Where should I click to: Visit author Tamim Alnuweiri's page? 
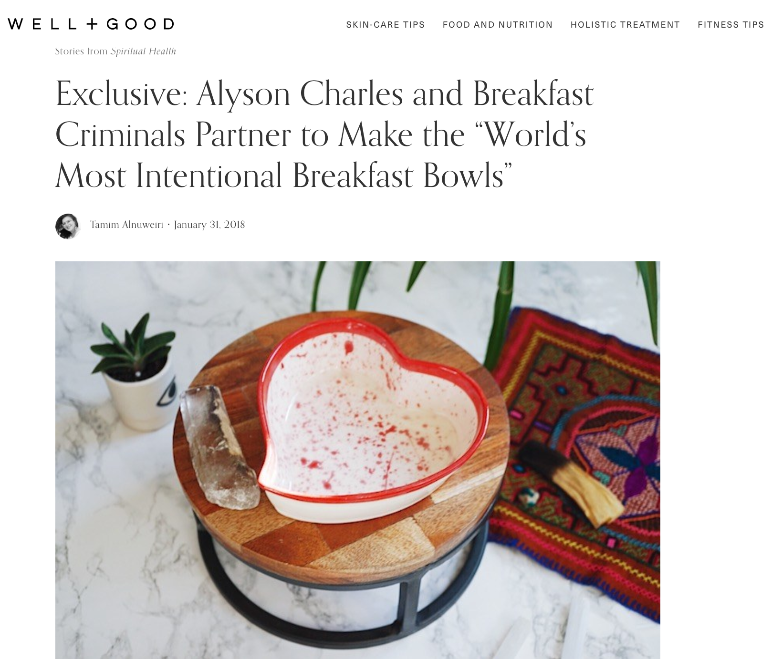[126, 225]
